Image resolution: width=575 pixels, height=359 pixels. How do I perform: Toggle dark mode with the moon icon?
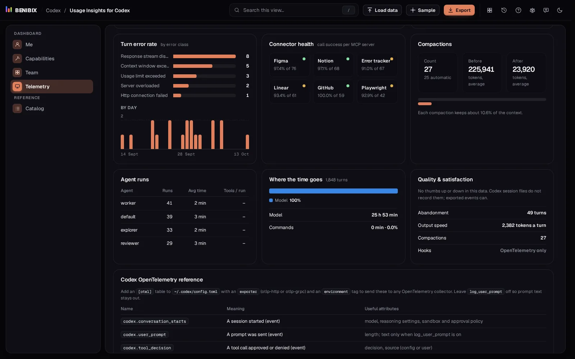[x=560, y=10]
